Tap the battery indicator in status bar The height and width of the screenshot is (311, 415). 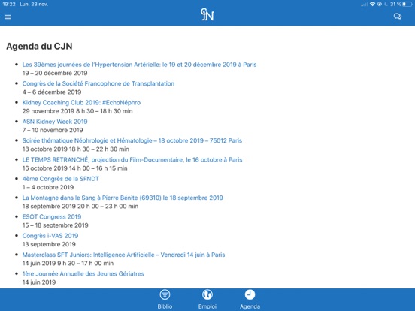coord(407,4)
